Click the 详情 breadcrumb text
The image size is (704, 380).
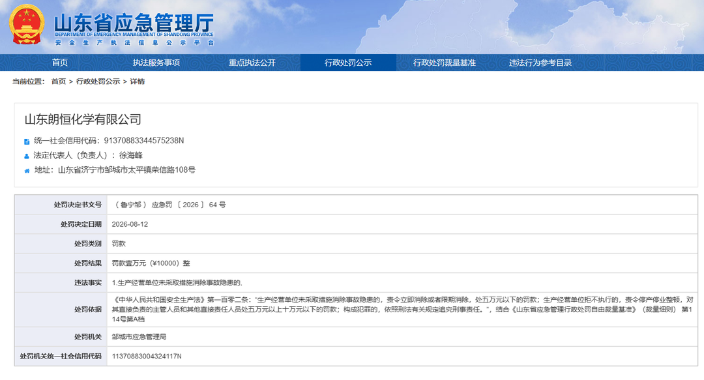point(138,81)
